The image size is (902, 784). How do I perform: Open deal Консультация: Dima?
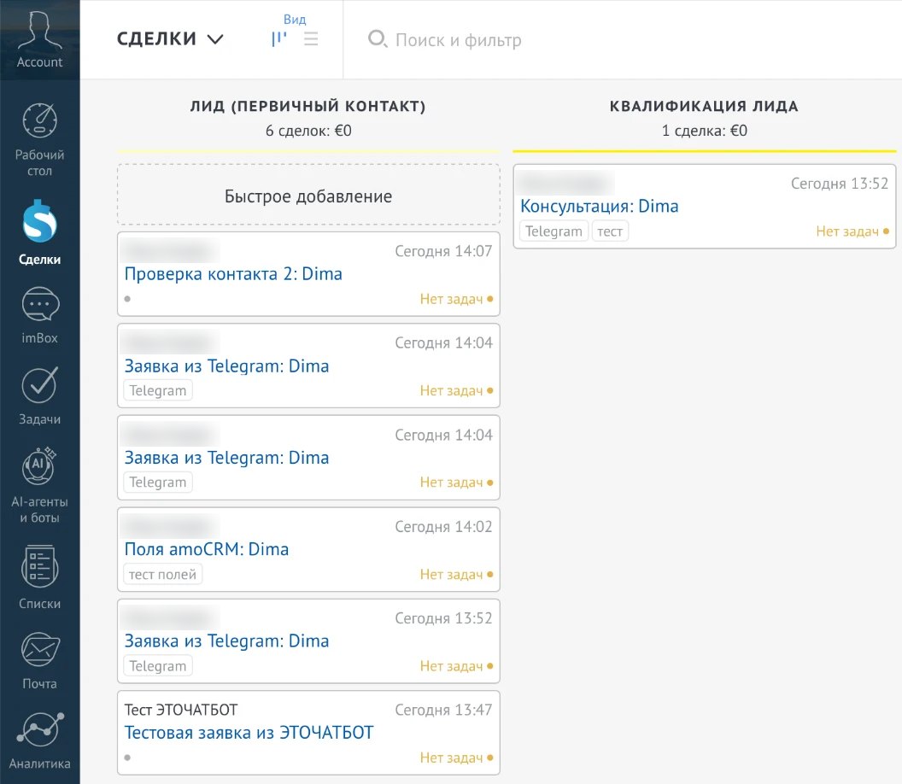pyautogui.click(x=600, y=206)
